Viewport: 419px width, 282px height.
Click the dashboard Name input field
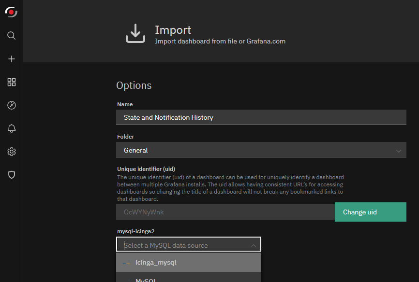coord(261,117)
